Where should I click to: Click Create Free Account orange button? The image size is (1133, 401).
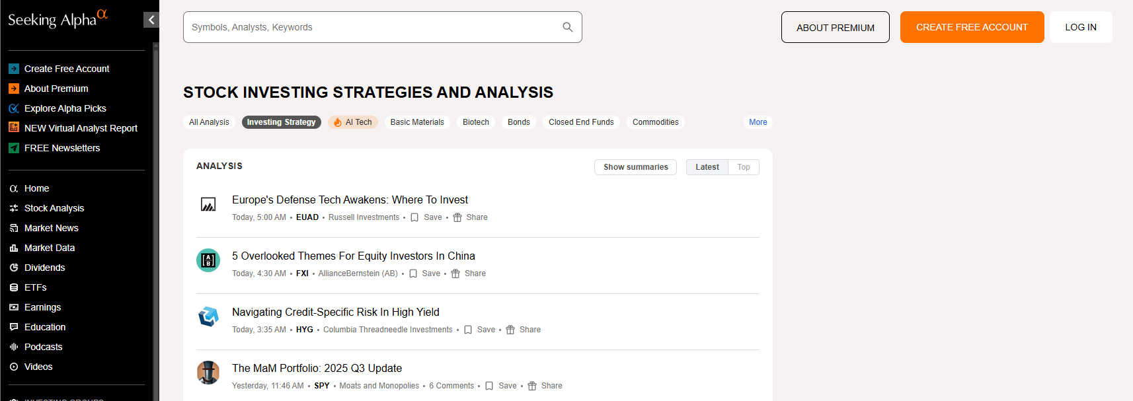(972, 27)
